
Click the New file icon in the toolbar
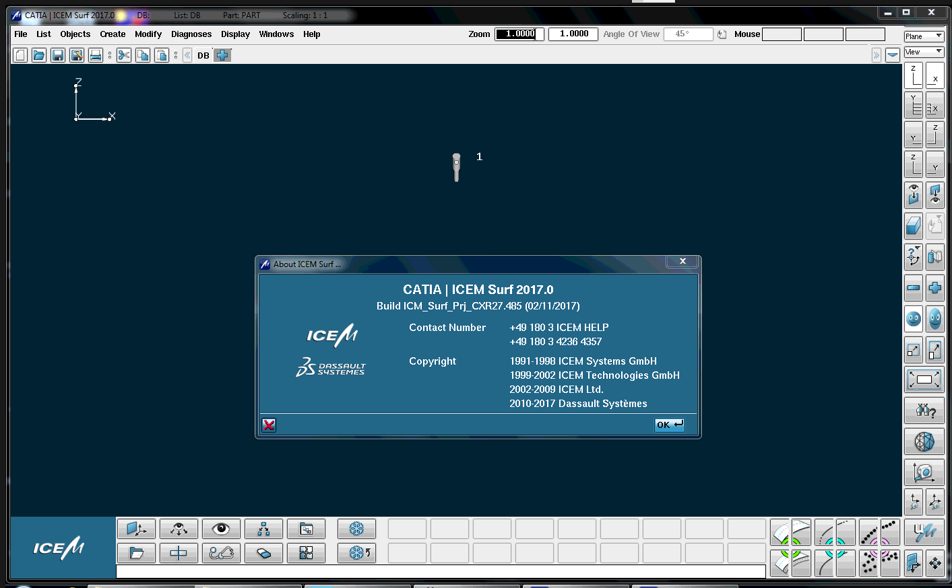pyautogui.click(x=20, y=55)
